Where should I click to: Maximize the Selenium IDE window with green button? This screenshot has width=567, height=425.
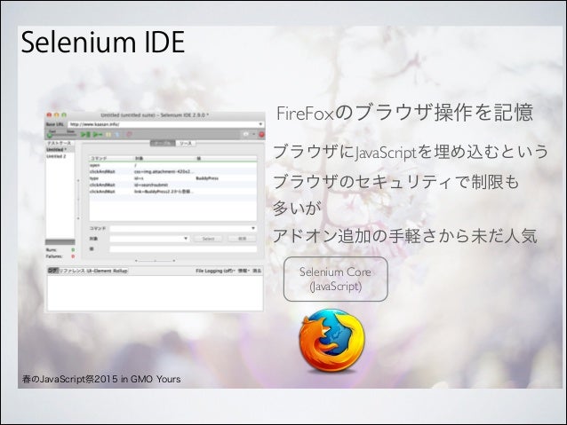click(x=64, y=114)
